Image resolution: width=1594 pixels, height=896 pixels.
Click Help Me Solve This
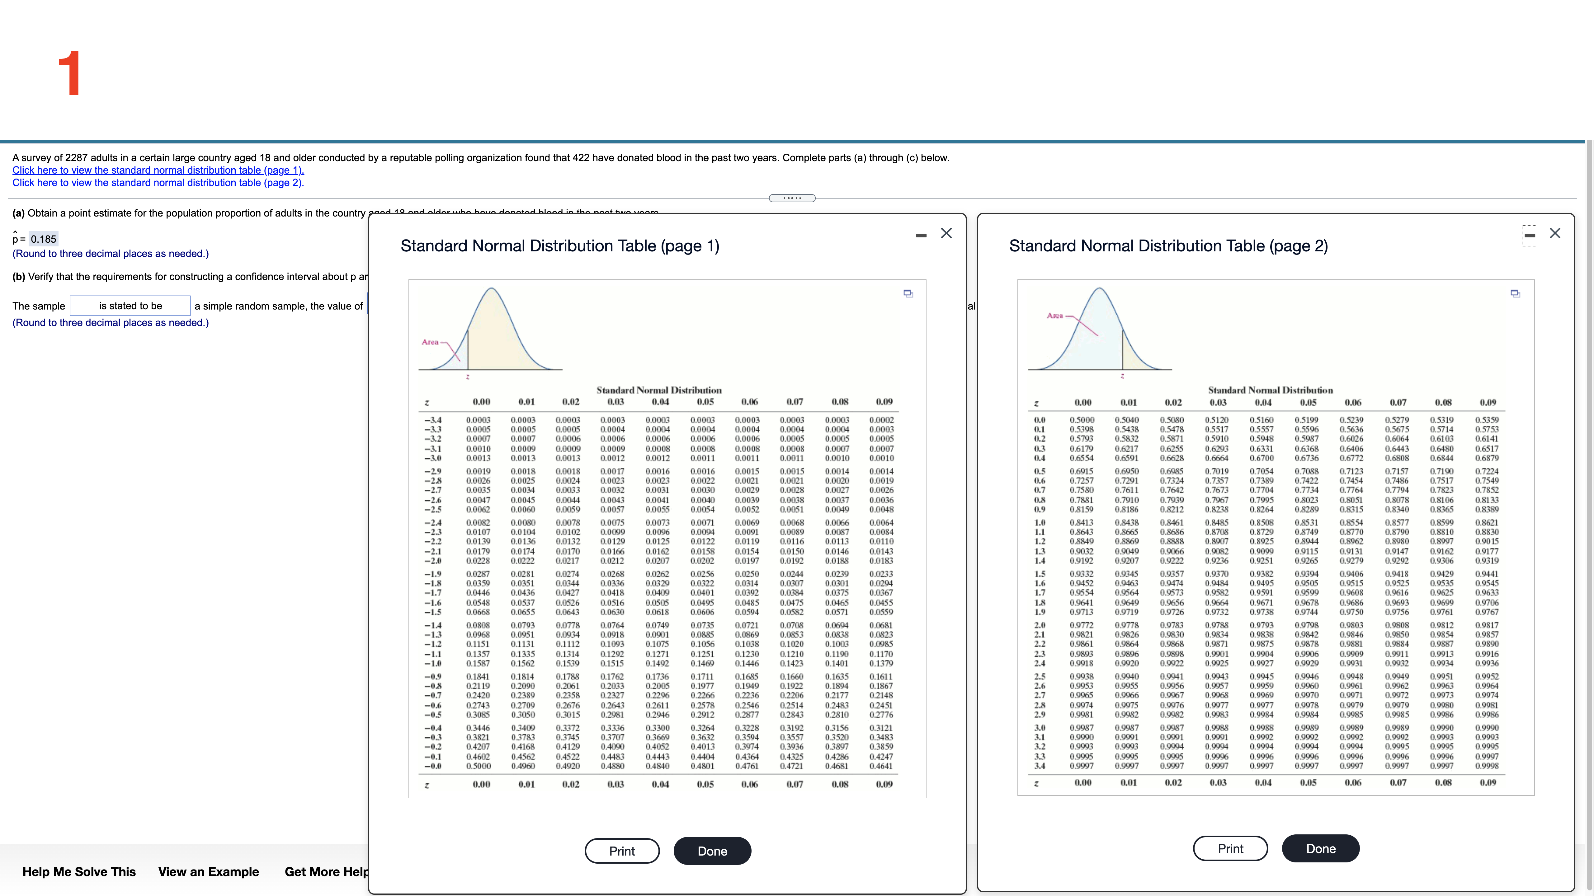tap(79, 872)
